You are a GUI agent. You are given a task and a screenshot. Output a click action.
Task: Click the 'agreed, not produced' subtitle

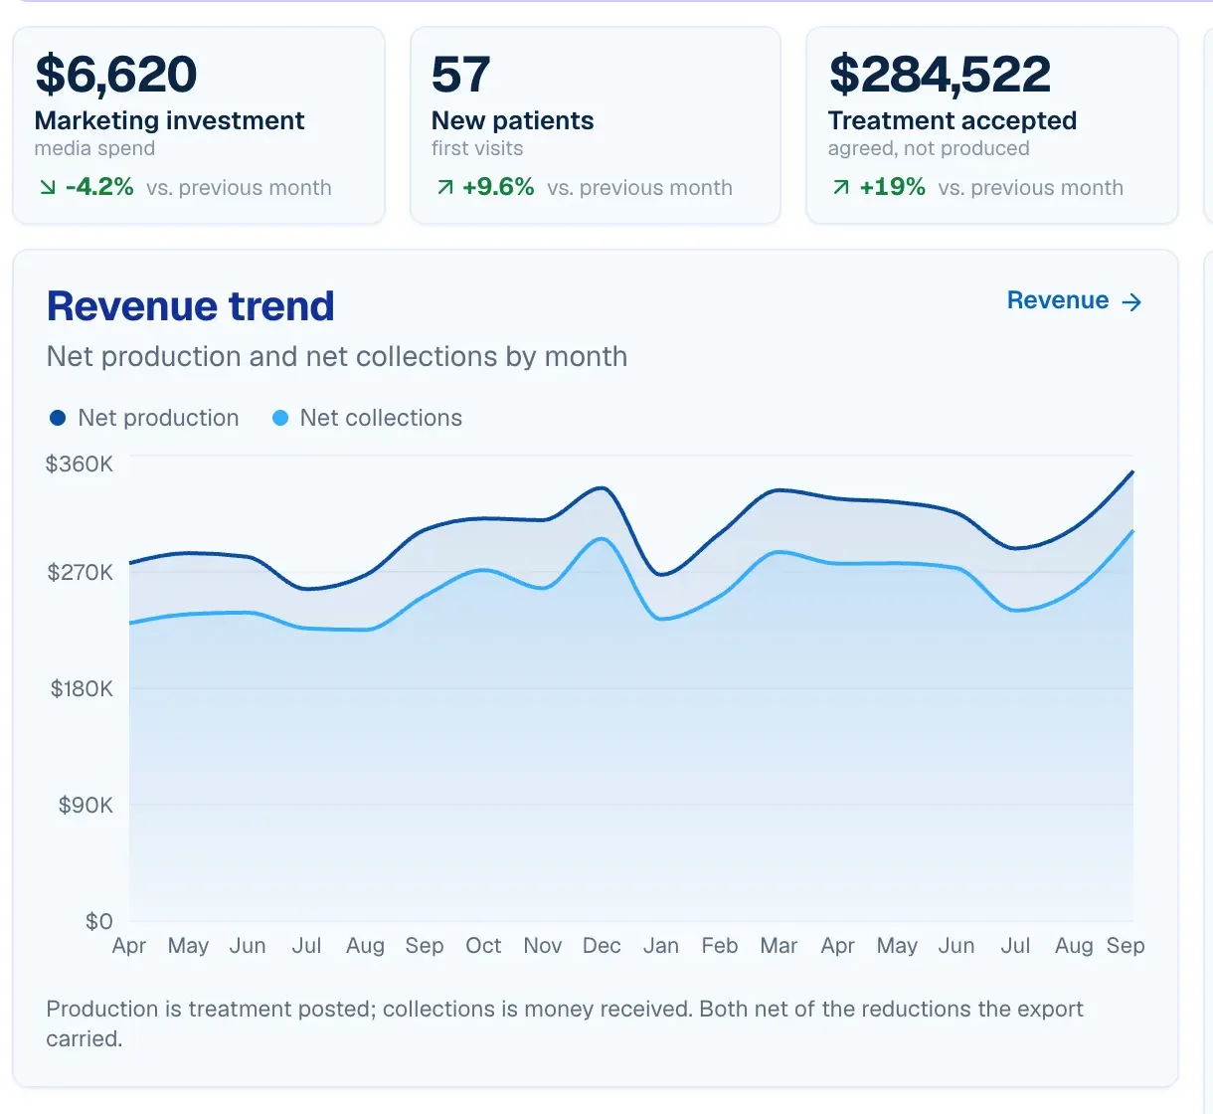pyautogui.click(x=929, y=148)
